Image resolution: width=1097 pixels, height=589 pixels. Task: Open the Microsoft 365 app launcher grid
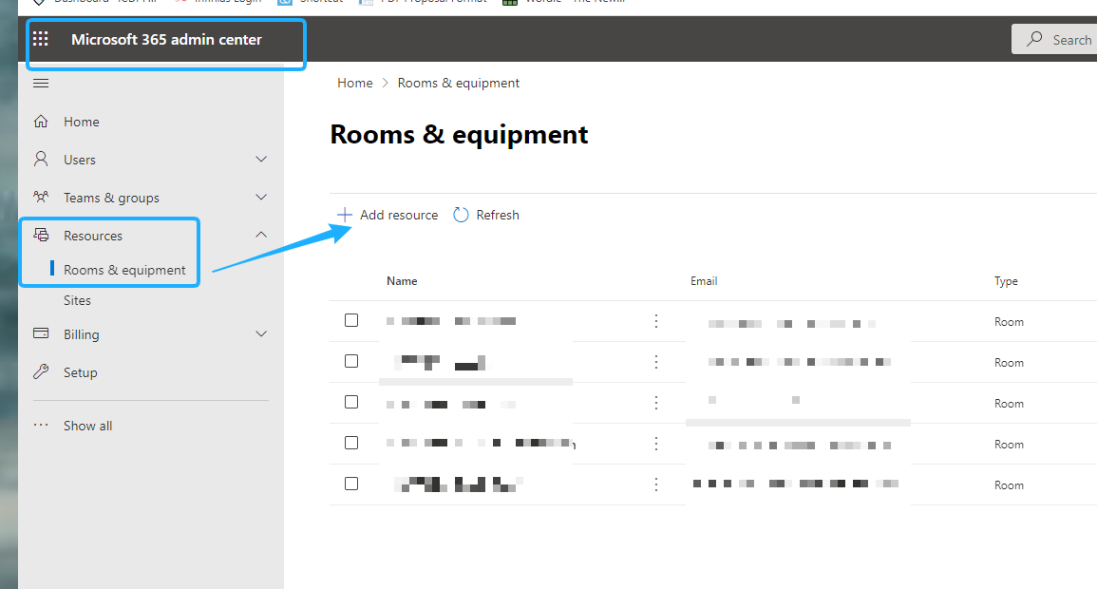[40, 38]
